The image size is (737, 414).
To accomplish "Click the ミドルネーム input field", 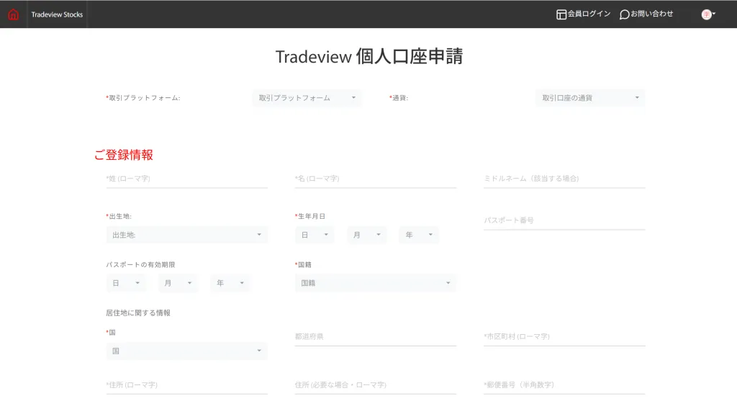I will (564, 179).
